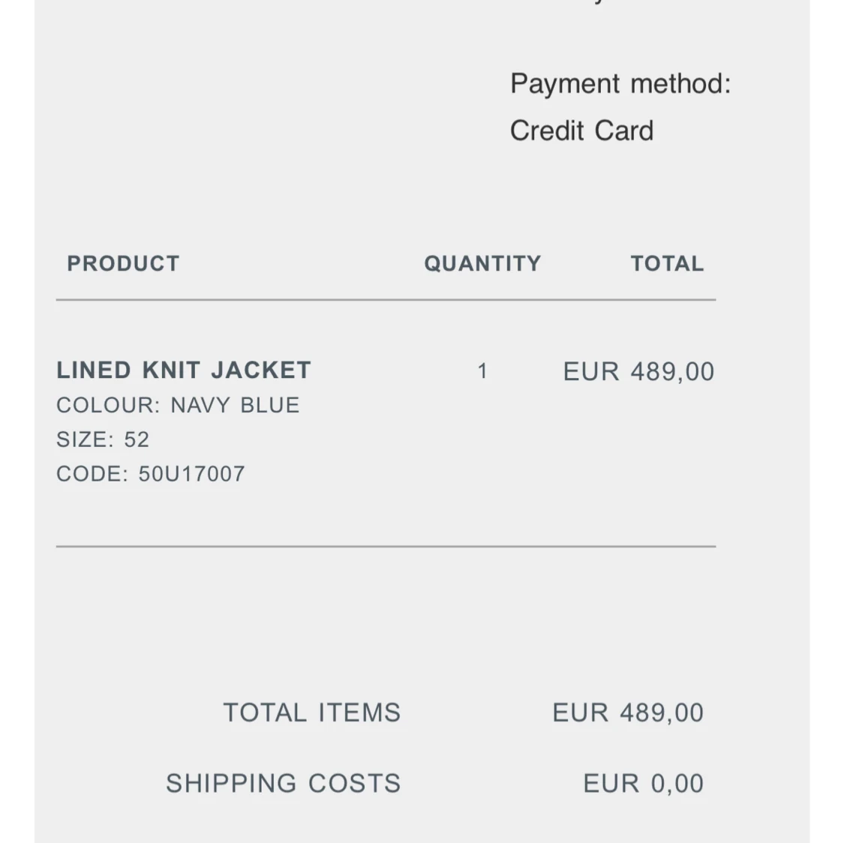Viewport: 844px width, 843px height.
Task: Click the "CODE:" label under the product
Action: (x=92, y=474)
